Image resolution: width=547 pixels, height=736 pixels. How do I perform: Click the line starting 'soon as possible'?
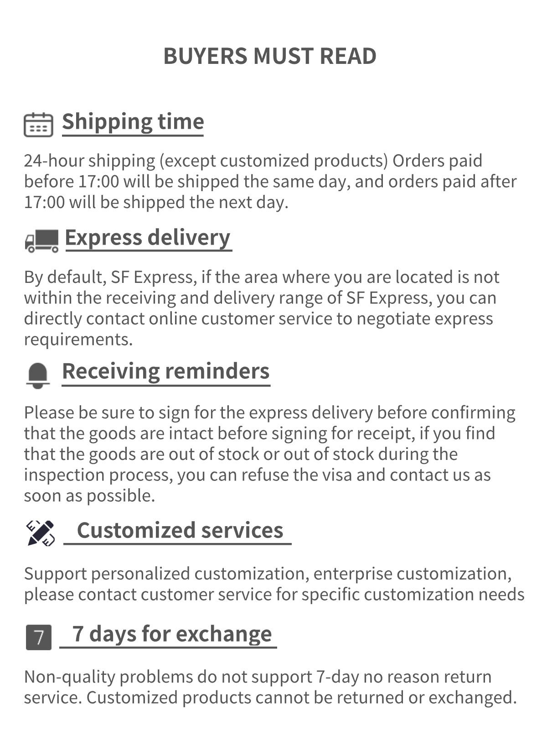(x=90, y=496)
